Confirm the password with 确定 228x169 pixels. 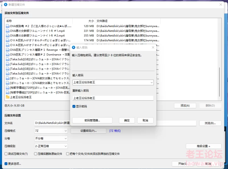127,120
